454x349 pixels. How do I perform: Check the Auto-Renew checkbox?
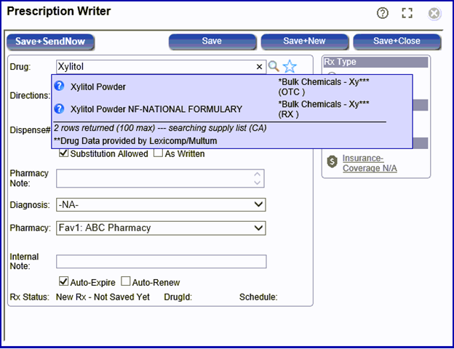[x=125, y=282]
